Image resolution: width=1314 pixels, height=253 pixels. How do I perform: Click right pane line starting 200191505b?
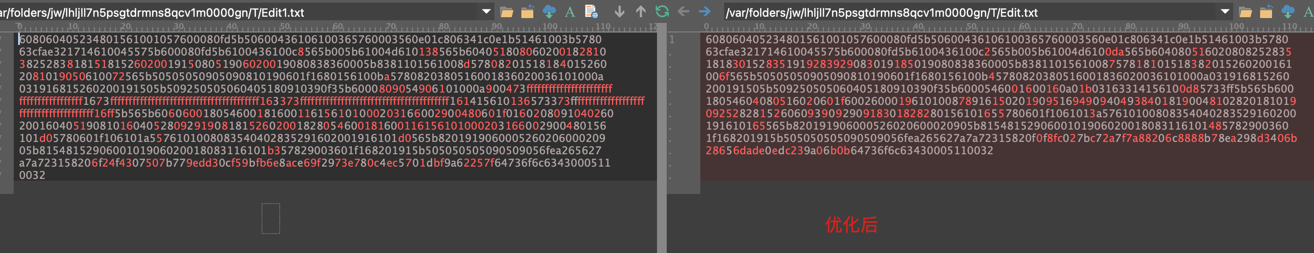click(x=999, y=89)
